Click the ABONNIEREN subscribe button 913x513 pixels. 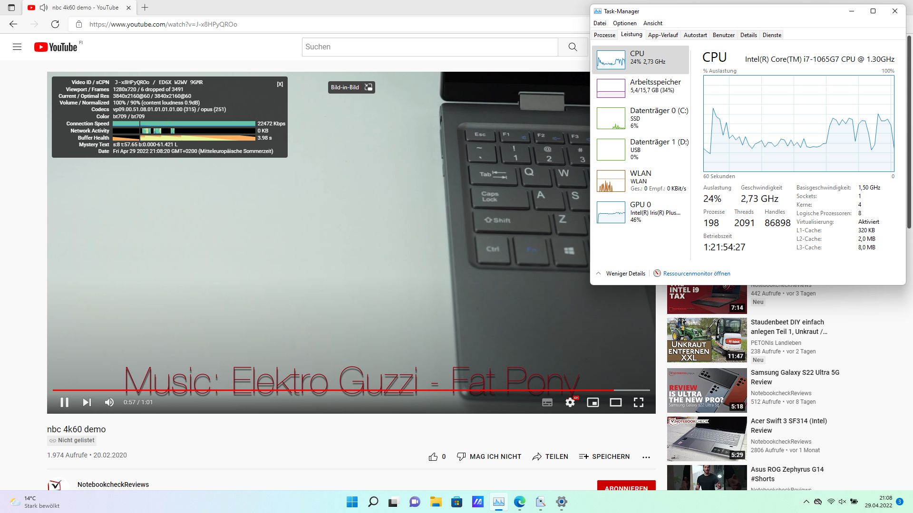[x=626, y=486]
